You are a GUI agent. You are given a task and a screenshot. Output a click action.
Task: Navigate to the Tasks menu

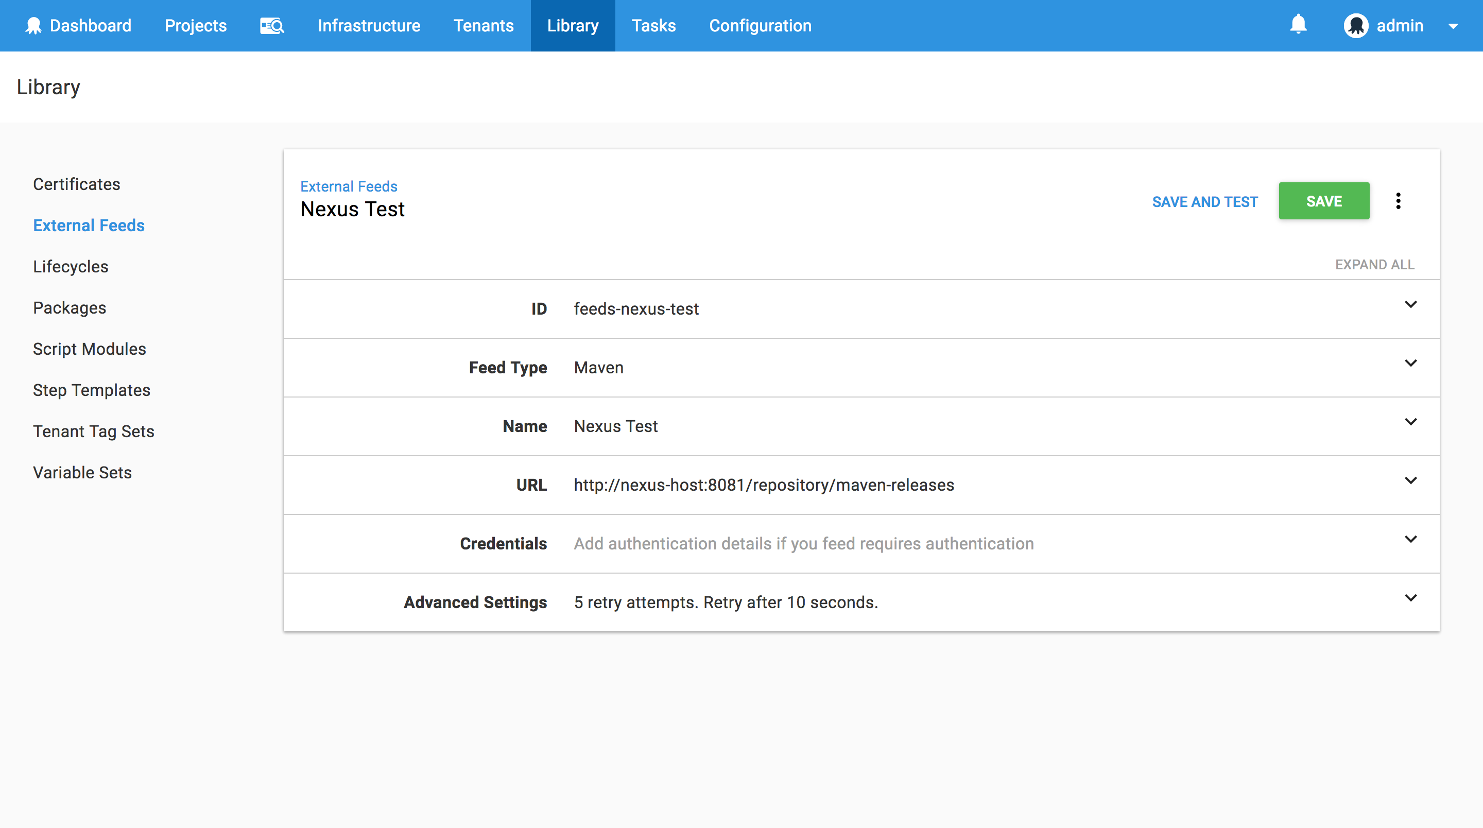click(x=653, y=25)
